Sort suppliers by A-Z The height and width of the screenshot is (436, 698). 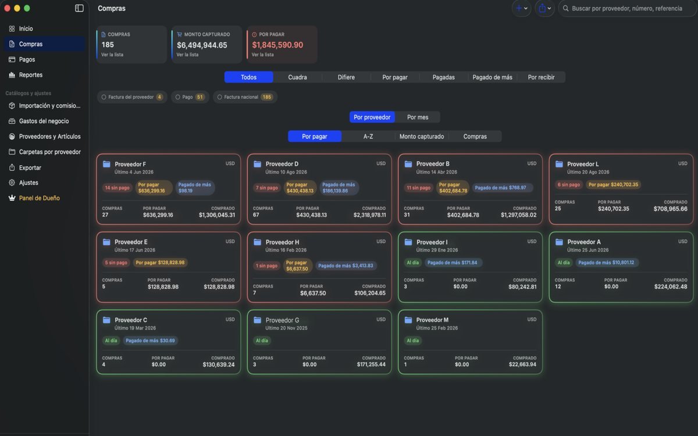[x=368, y=137]
